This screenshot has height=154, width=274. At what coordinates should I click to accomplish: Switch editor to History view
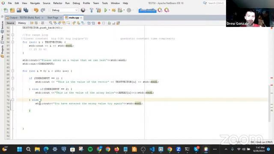coord(22,23)
